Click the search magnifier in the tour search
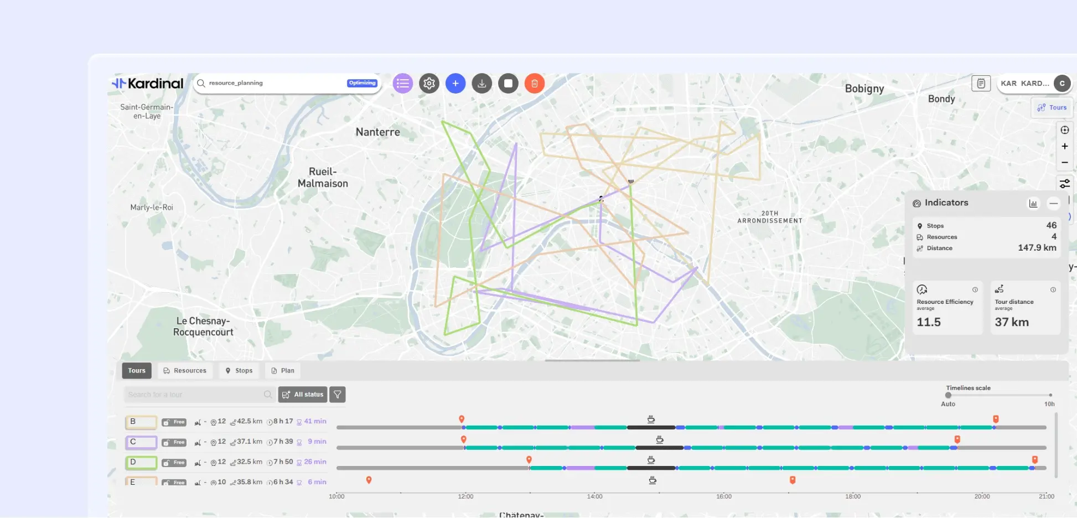The width and height of the screenshot is (1077, 518). coord(268,395)
